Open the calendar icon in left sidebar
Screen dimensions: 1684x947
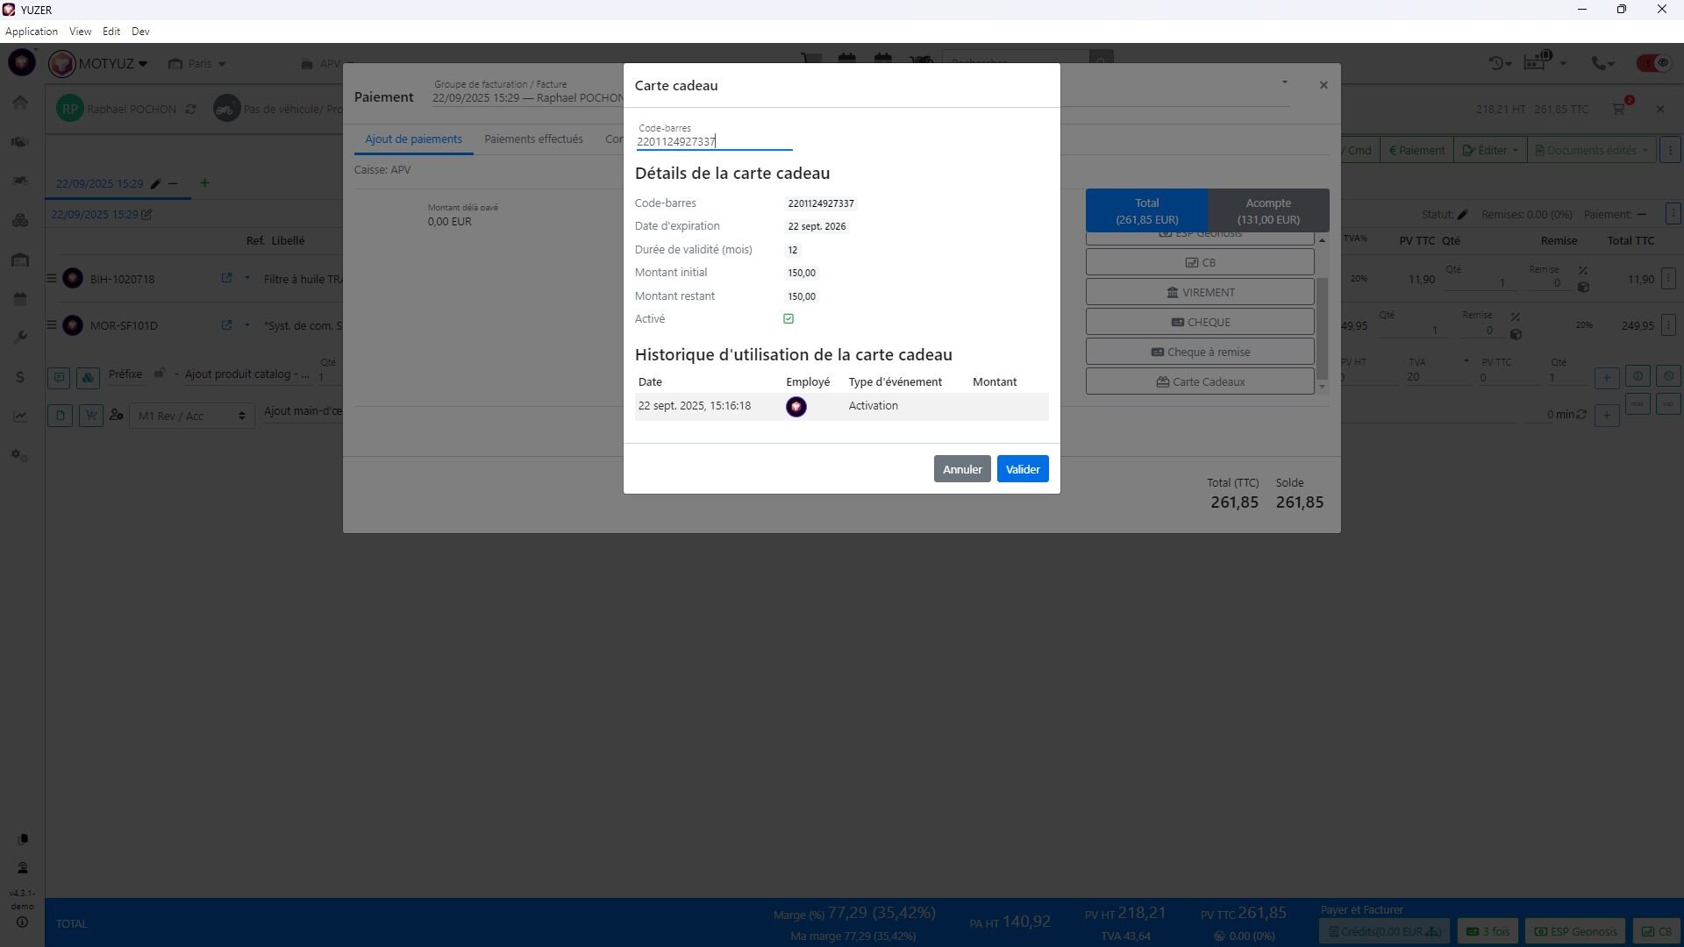pos(20,299)
